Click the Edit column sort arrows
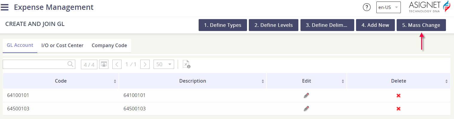Image resolution: width=454 pixels, height=119 pixels. (x=343, y=81)
